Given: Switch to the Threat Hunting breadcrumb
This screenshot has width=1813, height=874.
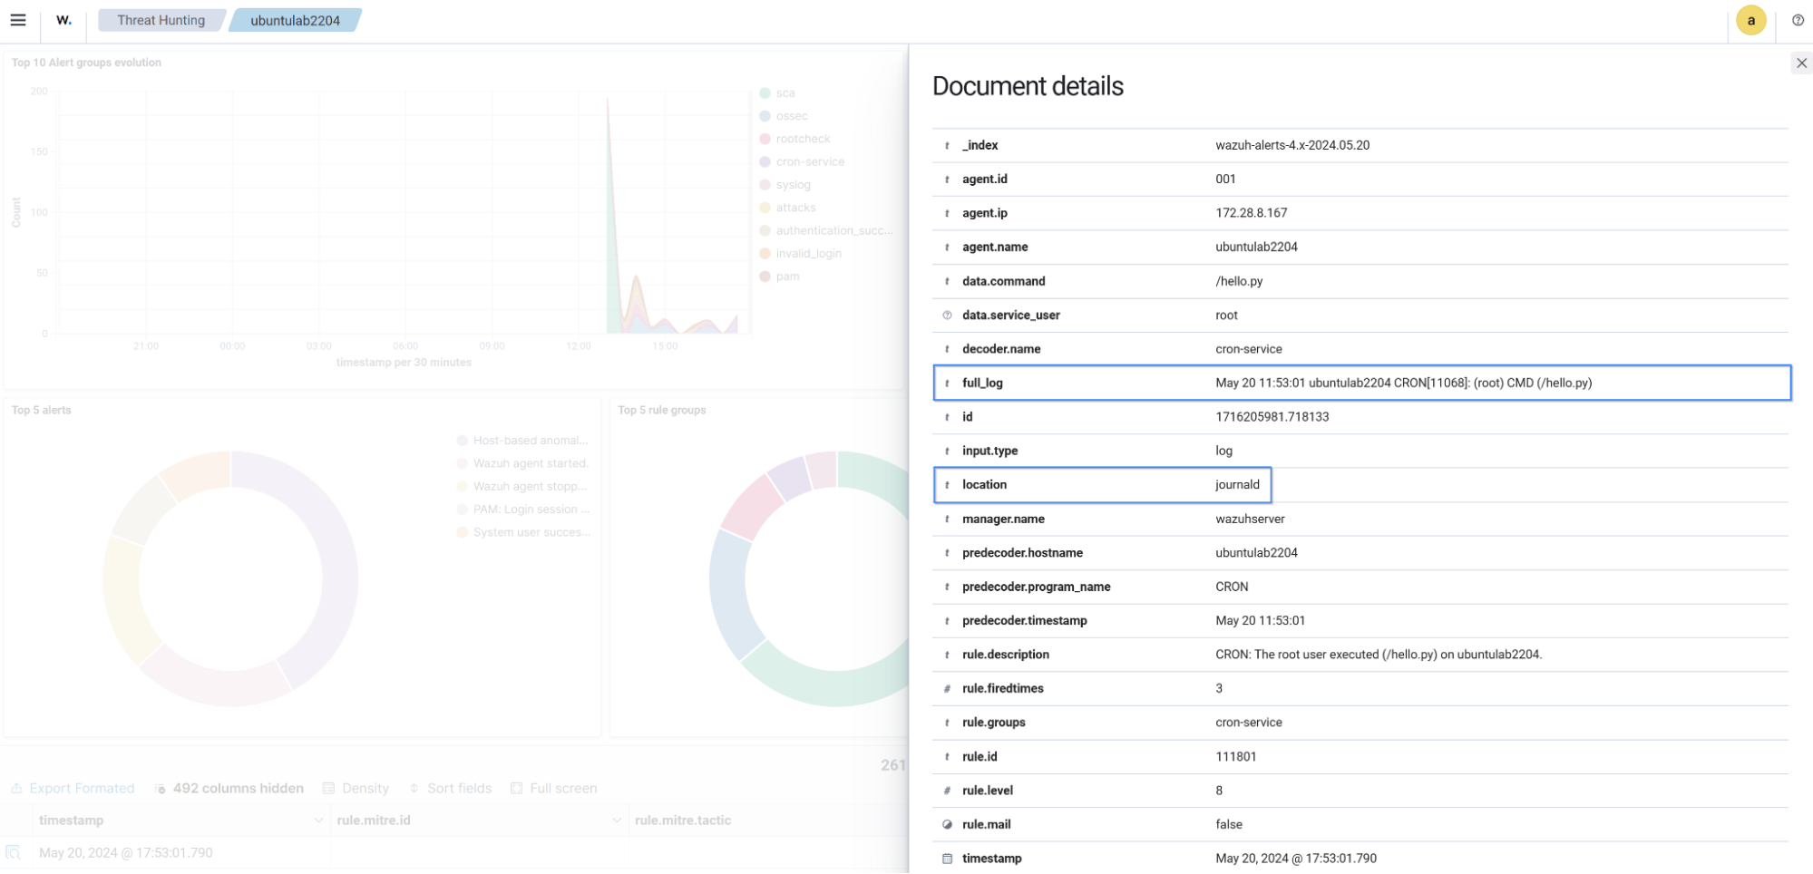Looking at the screenshot, I should click(160, 19).
